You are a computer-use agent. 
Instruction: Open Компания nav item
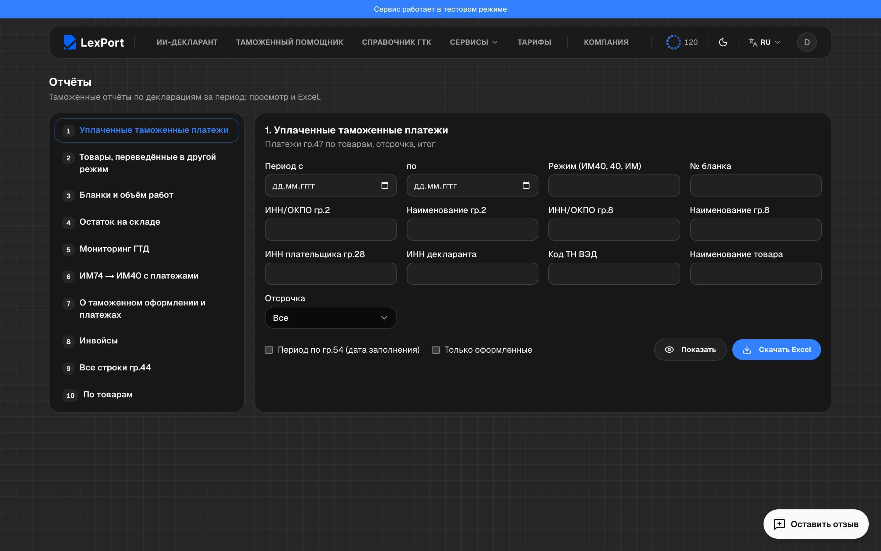click(x=606, y=42)
